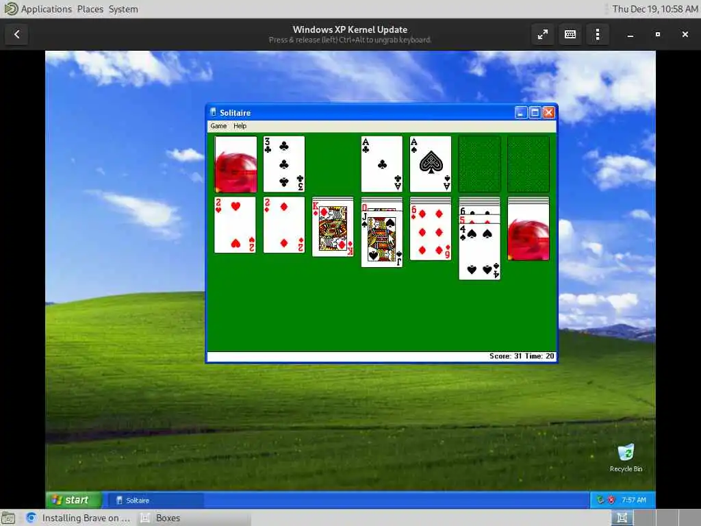Switch to the Installing Brave taskbar window

(x=79, y=518)
